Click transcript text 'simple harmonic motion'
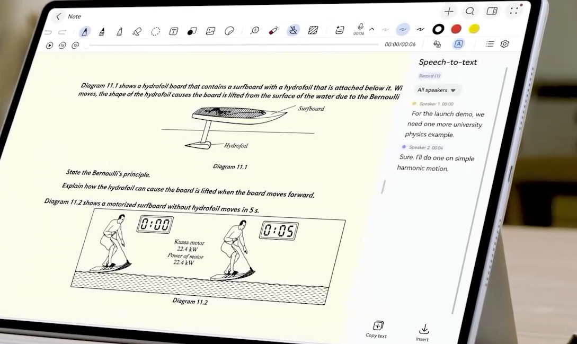This screenshot has height=344, width=577. coord(436,163)
